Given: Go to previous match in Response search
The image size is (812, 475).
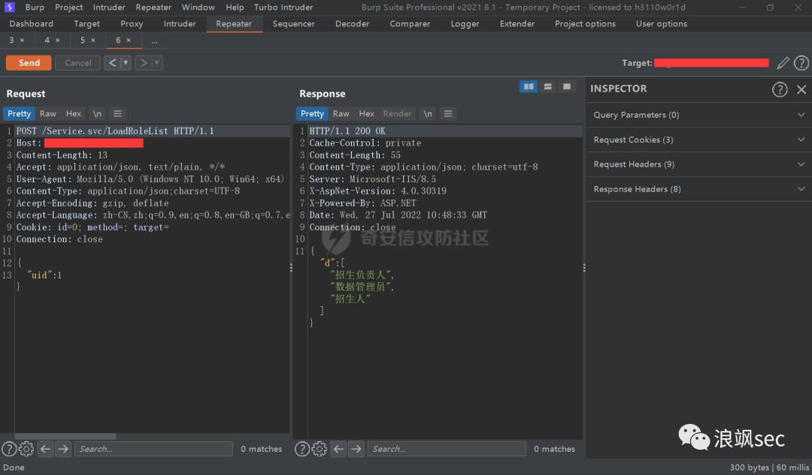Looking at the screenshot, I should tap(338, 449).
